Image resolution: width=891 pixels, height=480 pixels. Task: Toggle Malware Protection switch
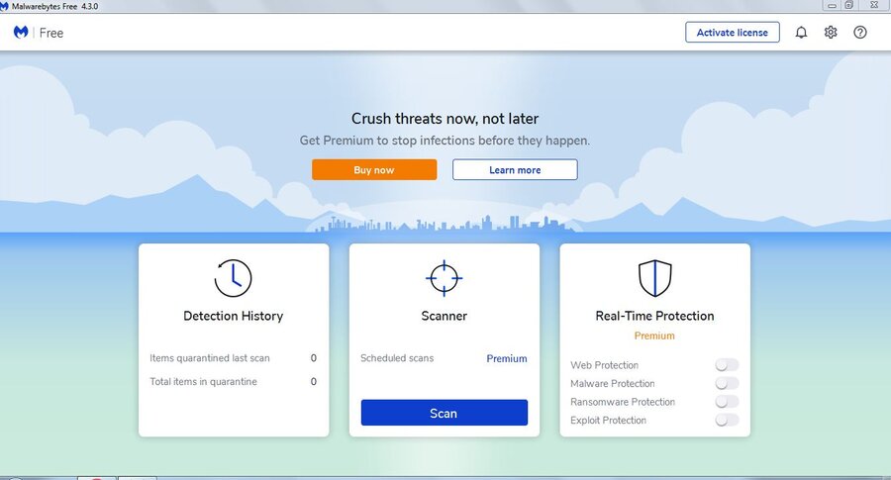(x=727, y=383)
